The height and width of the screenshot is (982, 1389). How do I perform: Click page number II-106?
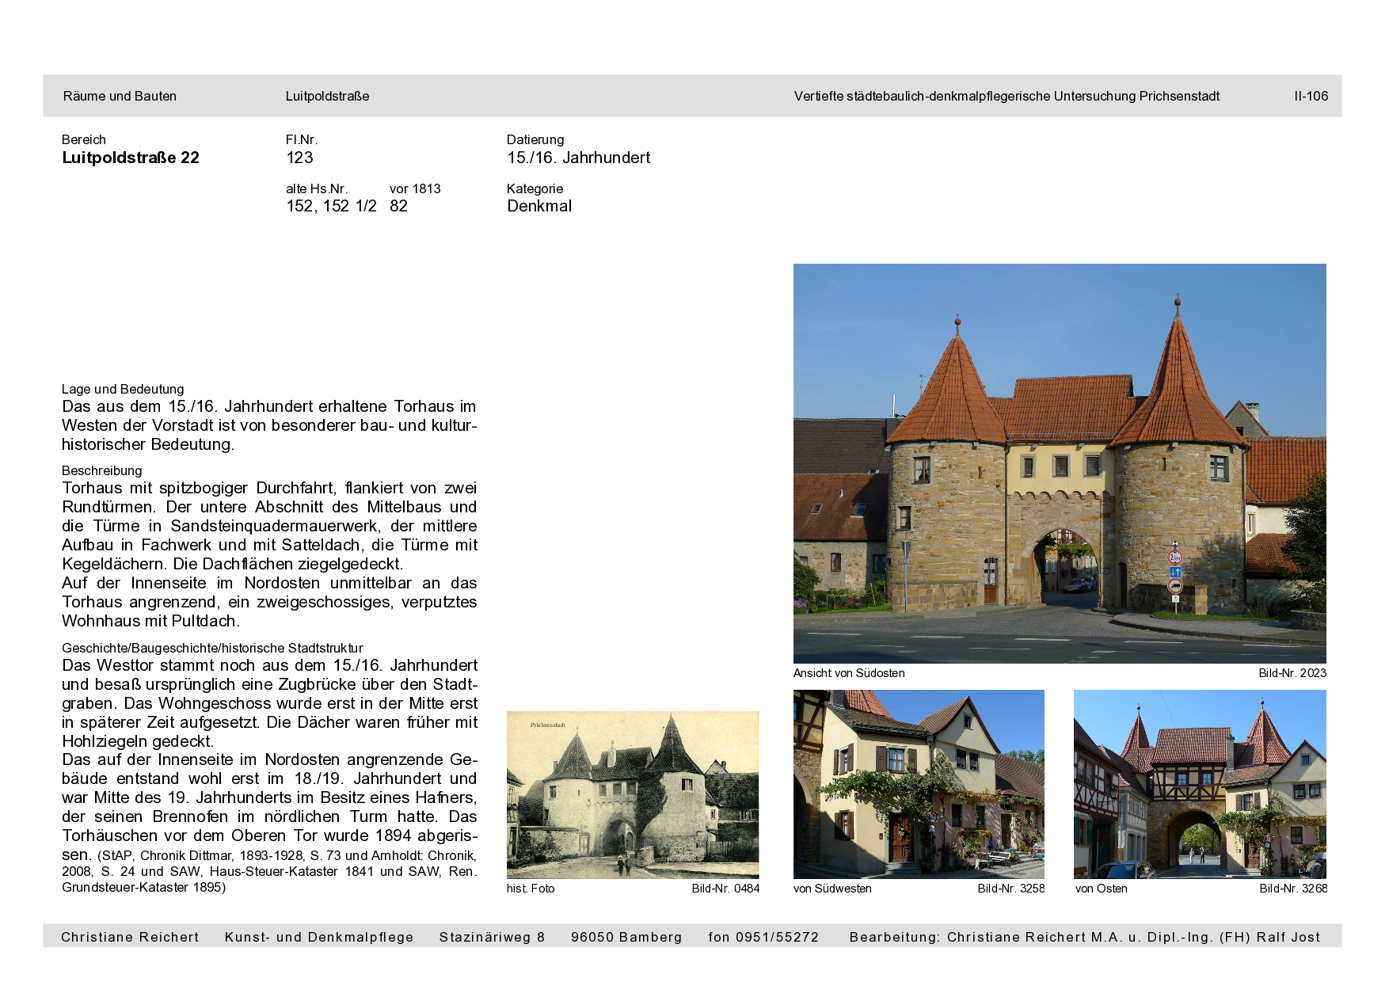pyautogui.click(x=1311, y=97)
